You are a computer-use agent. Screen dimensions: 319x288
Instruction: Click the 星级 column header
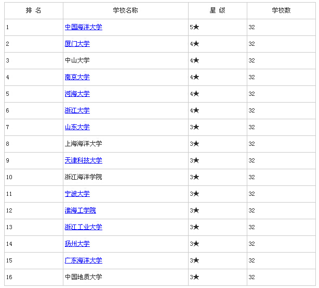point(218,10)
